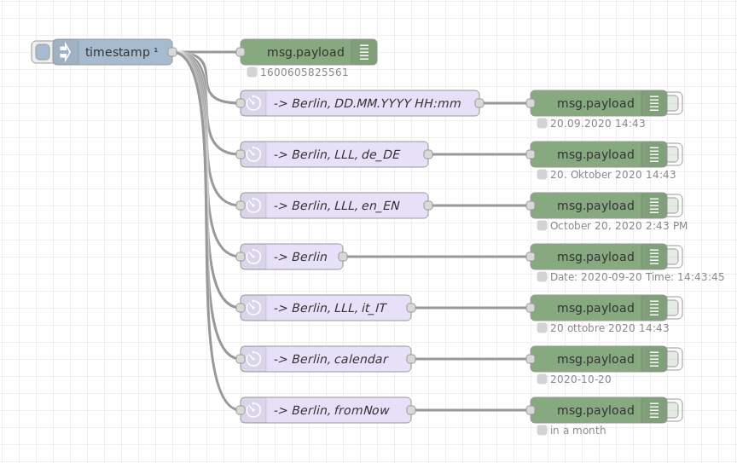Toggle debug node showing '20 ottobre 2020 14:43'
Viewport: 737px width, 463px height.
click(x=674, y=308)
